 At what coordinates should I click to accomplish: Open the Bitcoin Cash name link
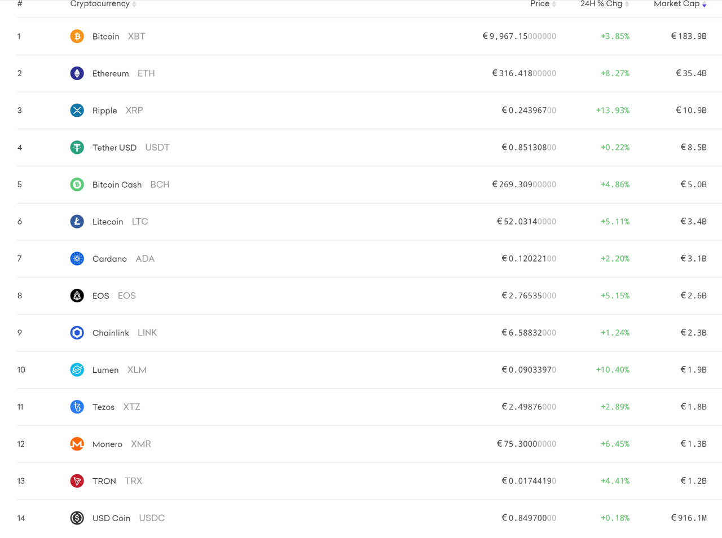(x=117, y=184)
